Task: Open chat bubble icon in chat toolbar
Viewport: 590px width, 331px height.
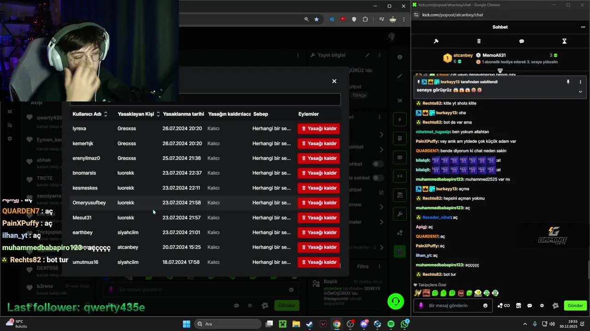Action: [x=522, y=41]
